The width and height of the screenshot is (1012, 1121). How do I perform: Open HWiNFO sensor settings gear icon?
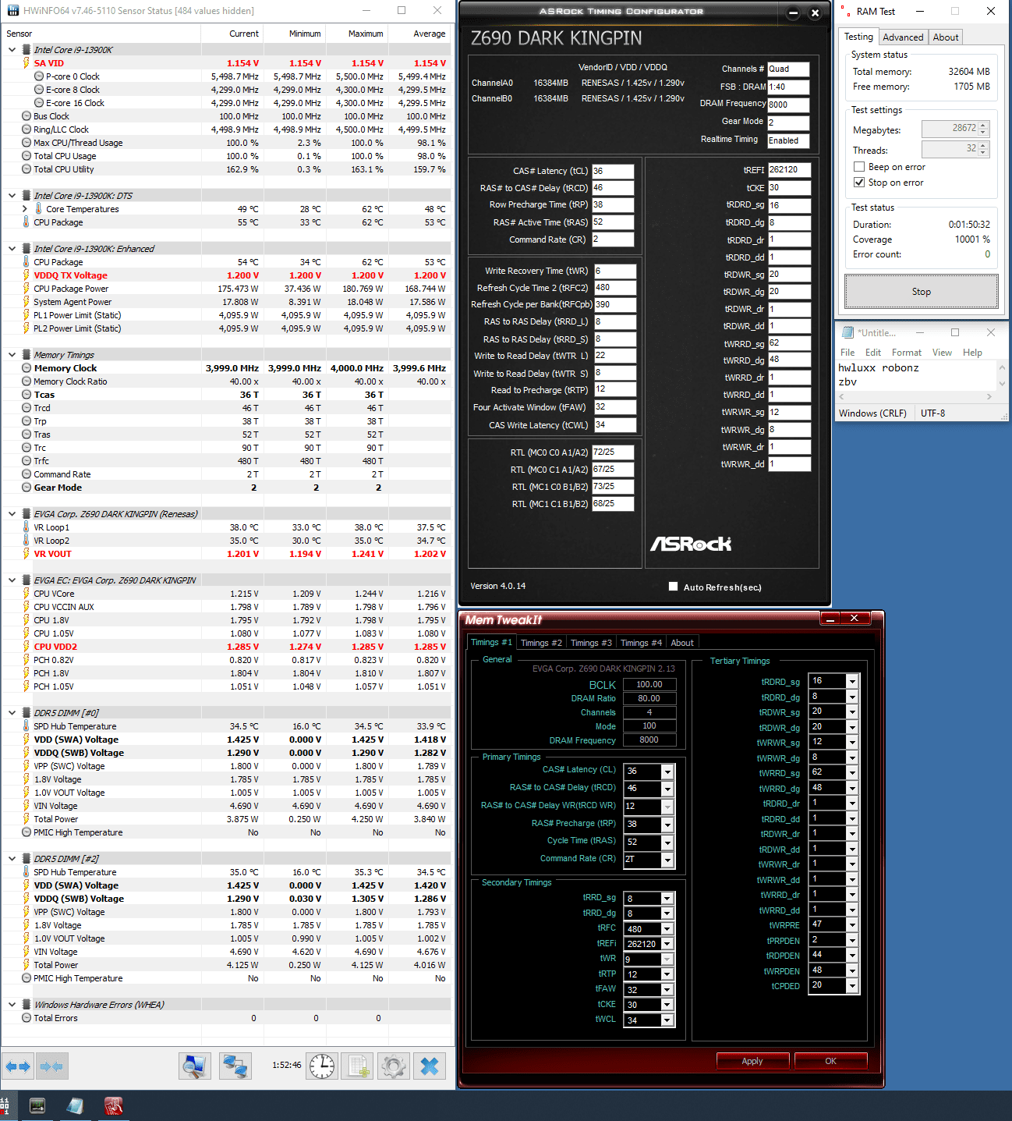(x=395, y=1066)
